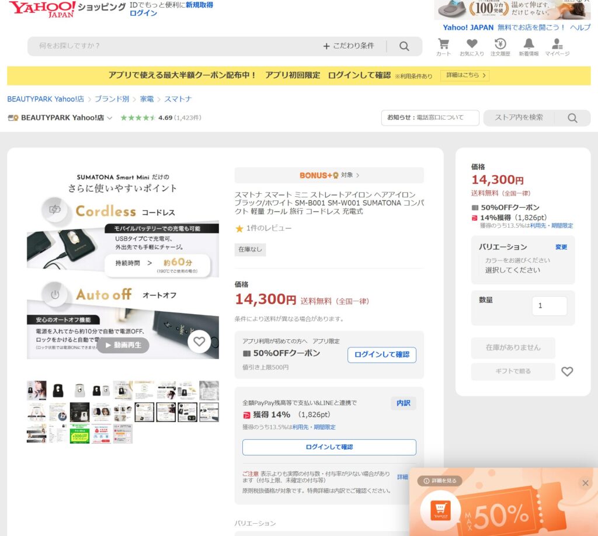This screenshot has width=598, height=536.
Task: Click 利用先・期間限定 link in right price panel
Action: point(551,226)
